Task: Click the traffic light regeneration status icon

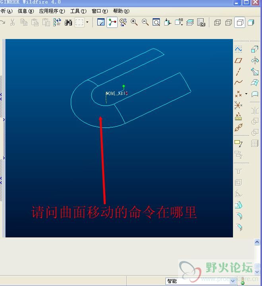Action: click(x=243, y=281)
